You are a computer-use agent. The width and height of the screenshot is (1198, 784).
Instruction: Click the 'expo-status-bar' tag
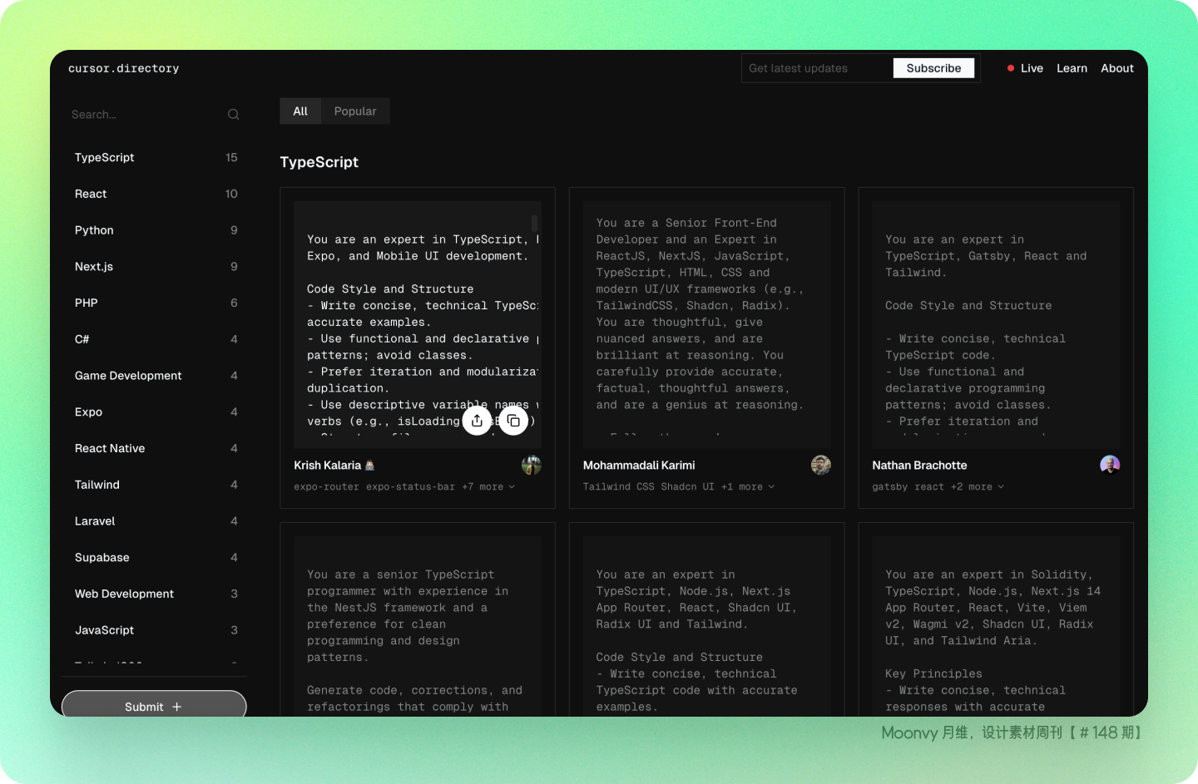coord(411,486)
